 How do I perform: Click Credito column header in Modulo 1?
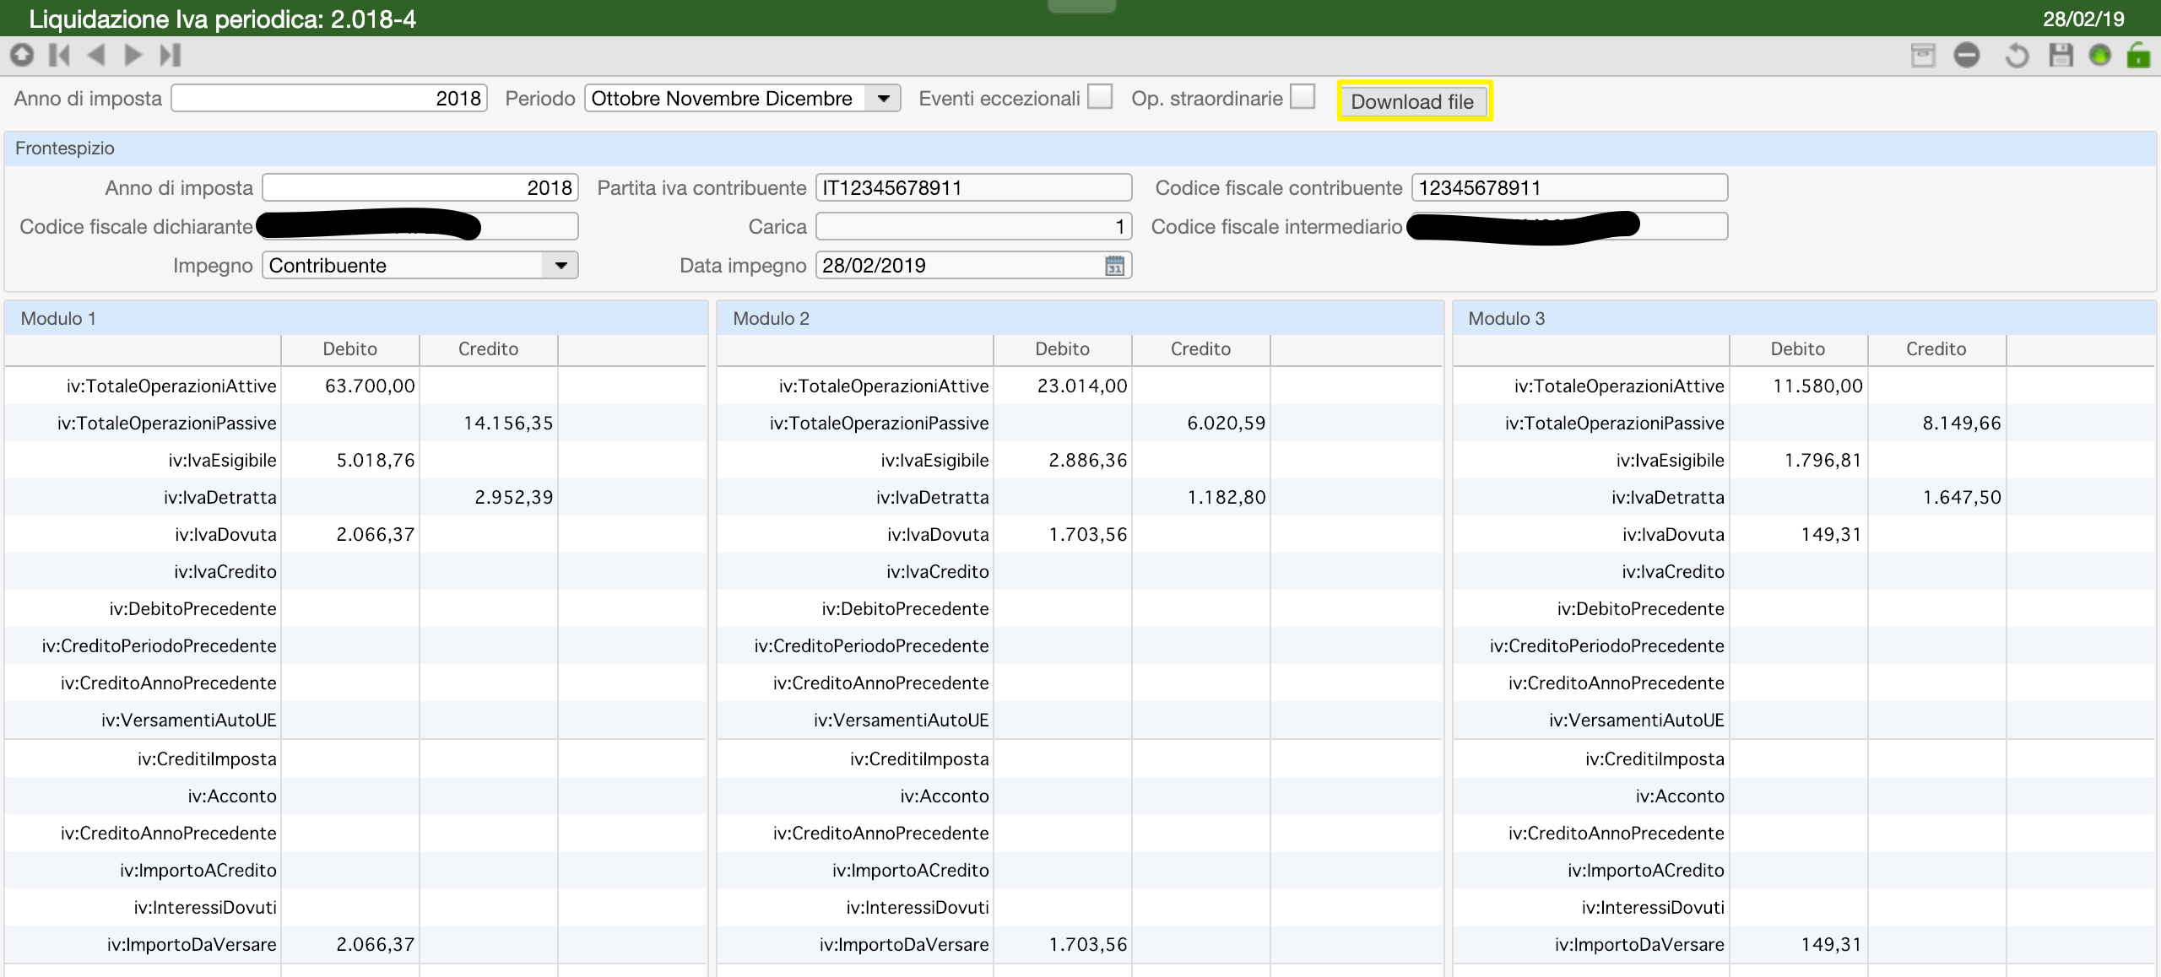tap(489, 349)
